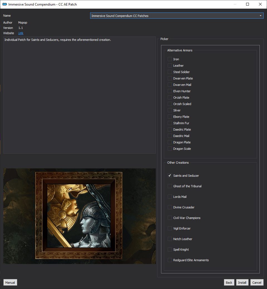Image resolution: width=267 pixels, height=289 pixels.
Task: Open the website Link
Action: (x=21, y=33)
